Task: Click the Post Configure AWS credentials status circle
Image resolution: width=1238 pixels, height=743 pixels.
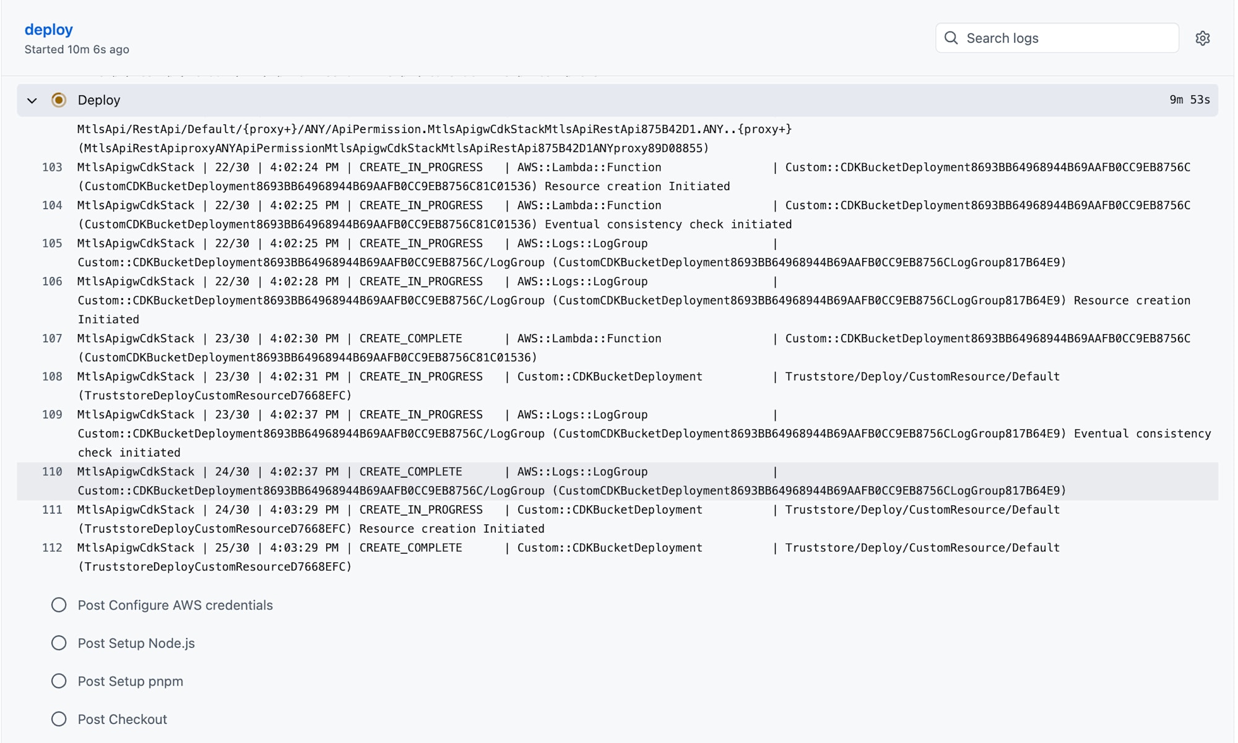Action: pyautogui.click(x=59, y=605)
